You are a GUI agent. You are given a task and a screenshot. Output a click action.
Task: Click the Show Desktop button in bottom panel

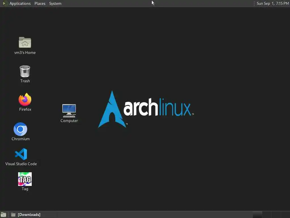[x=3, y=215]
